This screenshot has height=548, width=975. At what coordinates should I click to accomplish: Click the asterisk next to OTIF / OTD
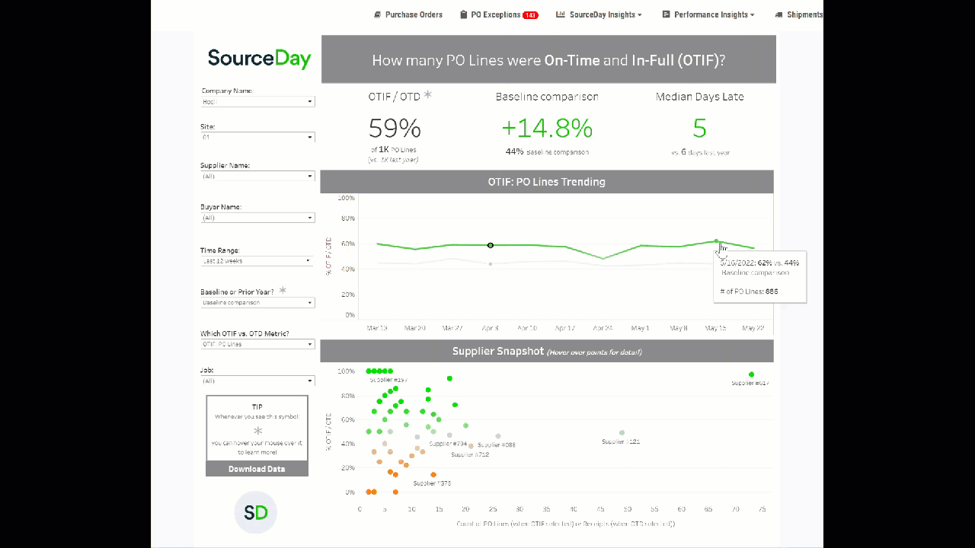tap(427, 95)
